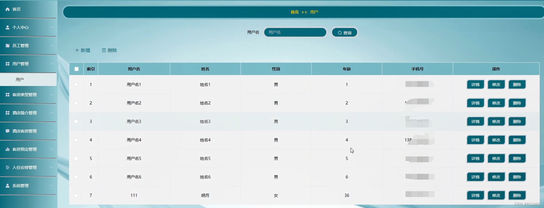Click the 年龄 column header
The height and width of the screenshot is (208, 544).
pyautogui.click(x=347, y=69)
